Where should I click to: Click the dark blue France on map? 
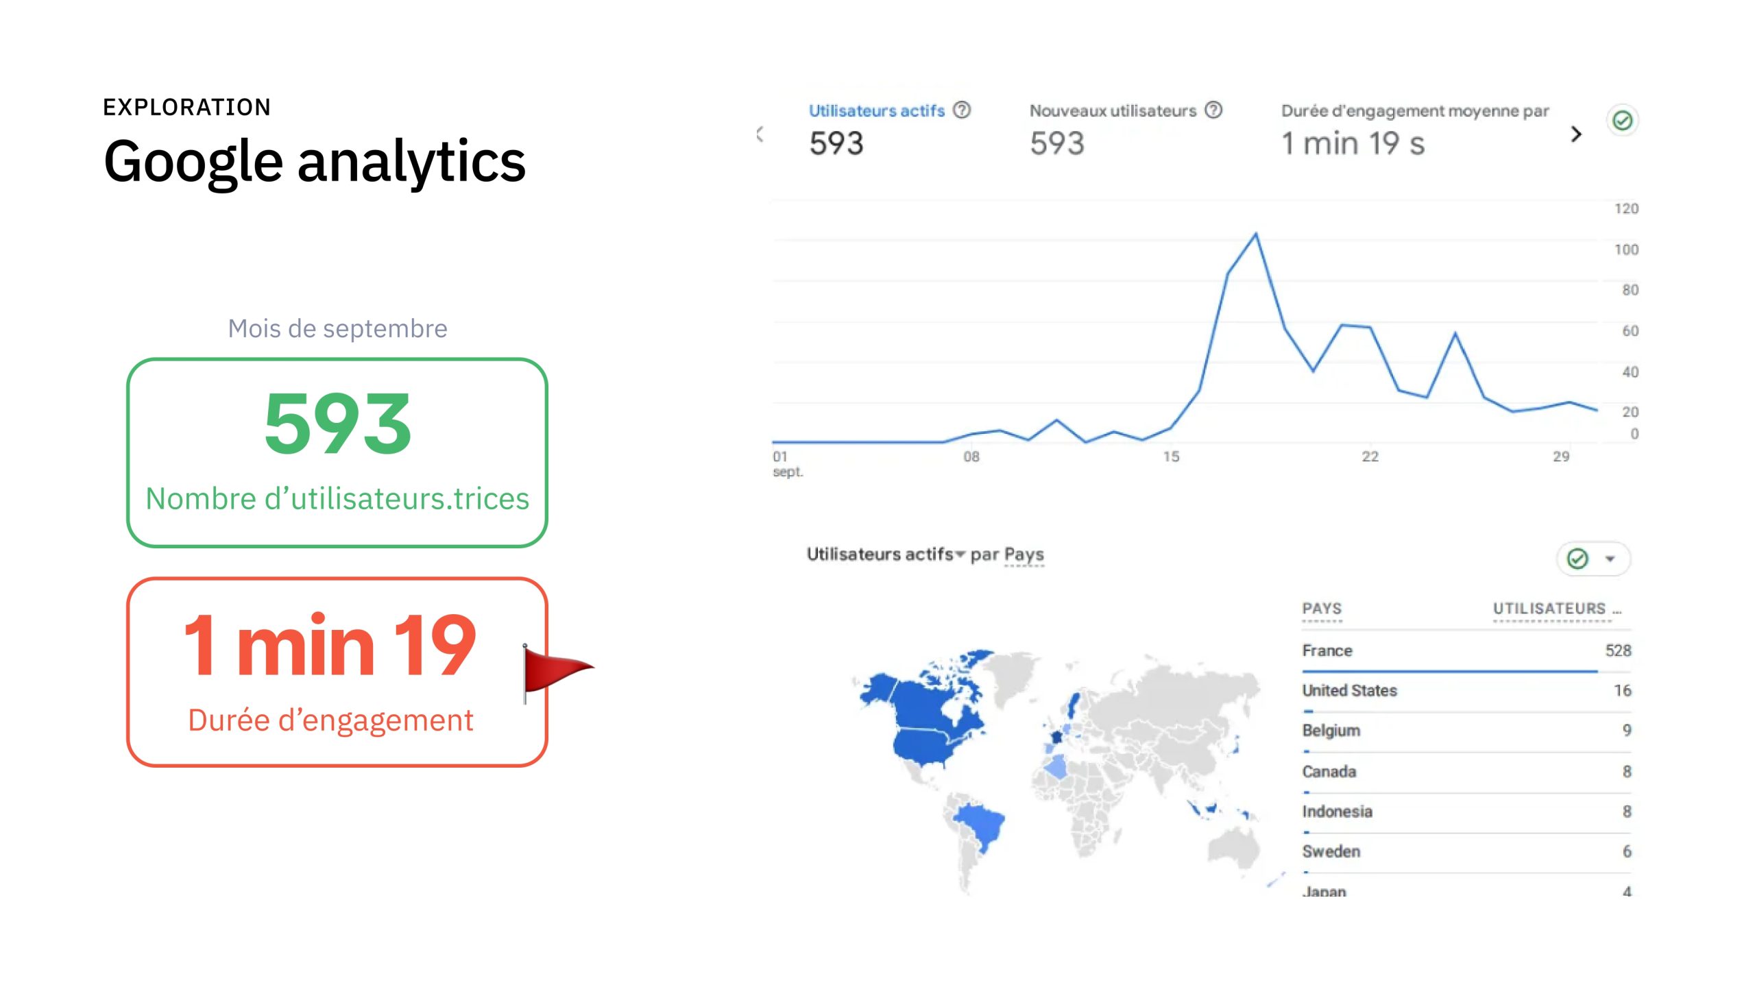tap(1056, 737)
